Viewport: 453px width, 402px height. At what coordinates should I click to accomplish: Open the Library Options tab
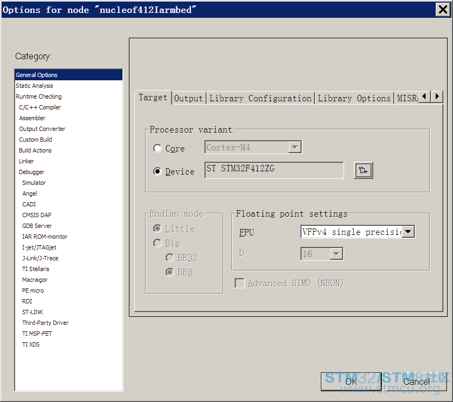[354, 99]
